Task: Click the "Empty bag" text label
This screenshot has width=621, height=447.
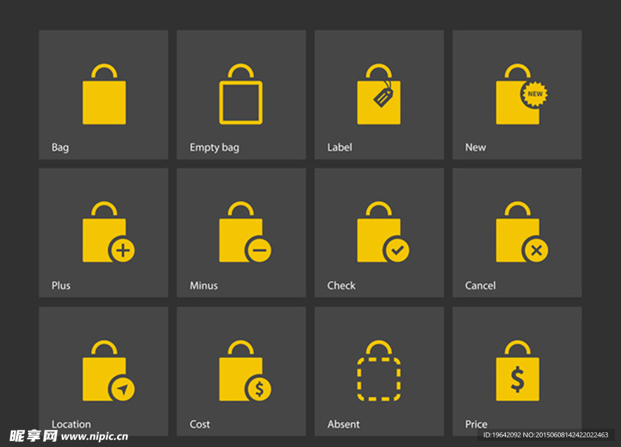Action: point(214,147)
